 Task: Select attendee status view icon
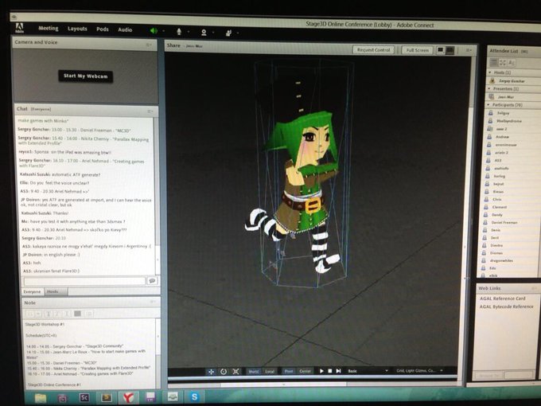[512, 63]
